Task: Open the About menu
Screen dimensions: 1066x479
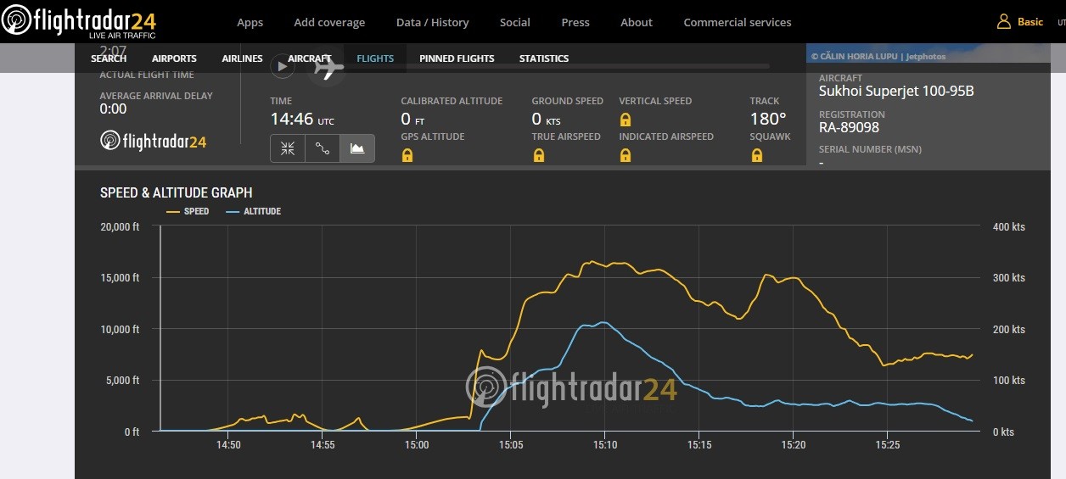Action: [637, 22]
